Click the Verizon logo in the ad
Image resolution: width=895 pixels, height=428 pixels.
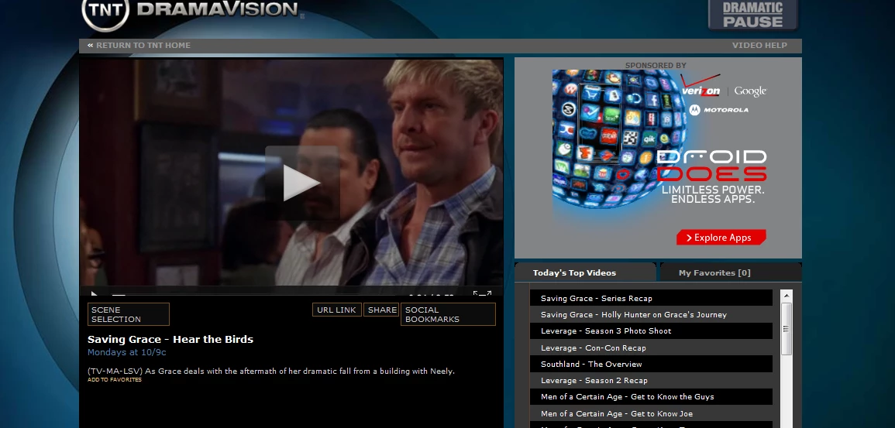(701, 85)
